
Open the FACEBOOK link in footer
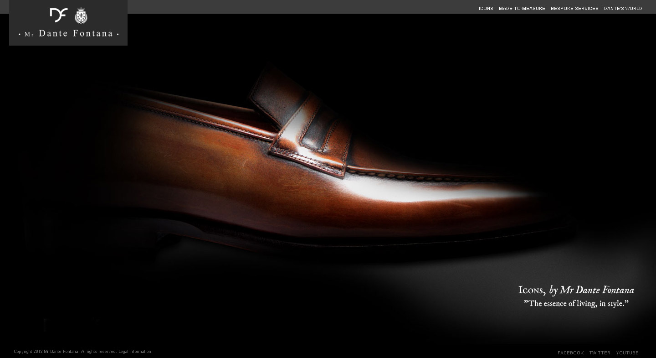point(570,353)
